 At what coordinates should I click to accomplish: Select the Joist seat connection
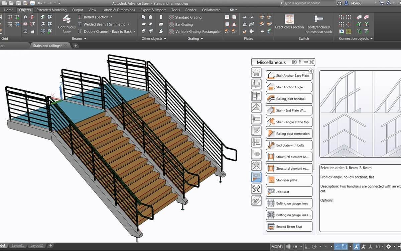coord(289,191)
